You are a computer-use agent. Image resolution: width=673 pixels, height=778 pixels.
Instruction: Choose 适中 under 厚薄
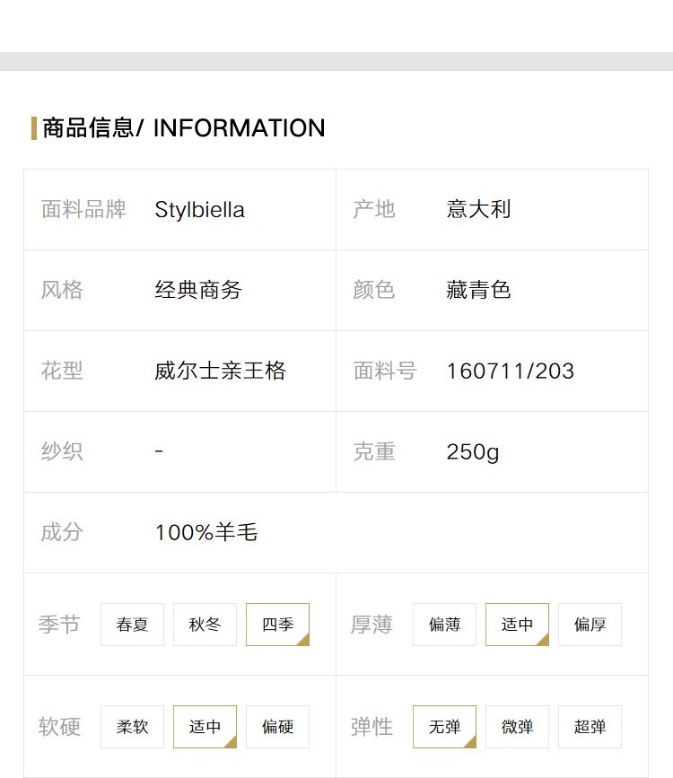coord(517,625)
